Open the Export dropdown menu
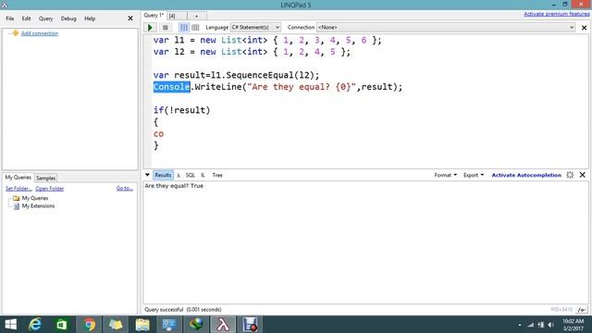Viewport: 592px width, 333px height. [474, 175]
